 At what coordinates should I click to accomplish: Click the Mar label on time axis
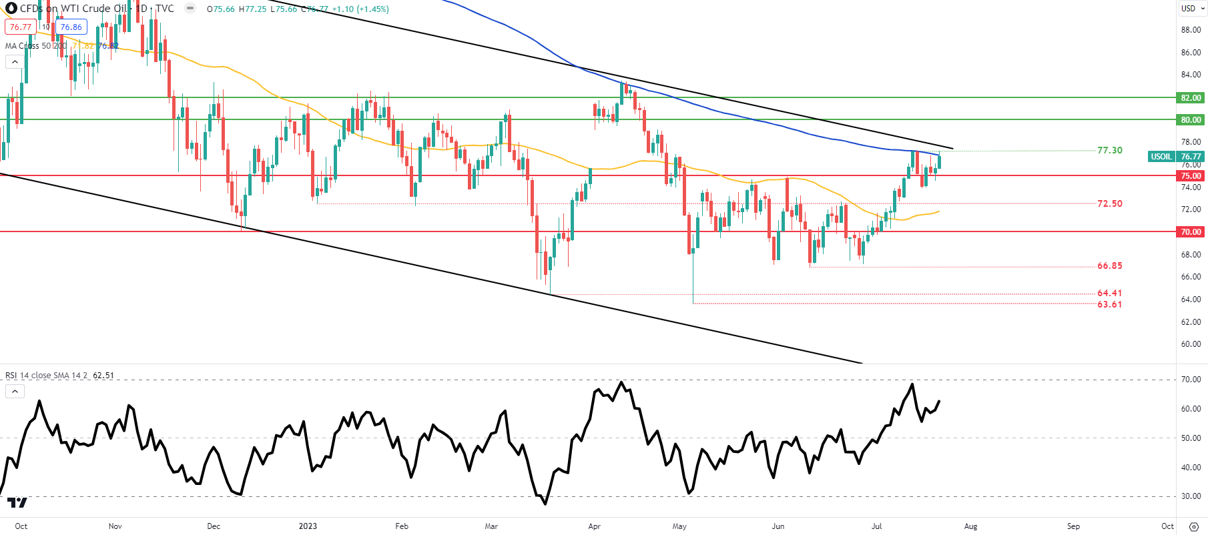coord(491,526)
